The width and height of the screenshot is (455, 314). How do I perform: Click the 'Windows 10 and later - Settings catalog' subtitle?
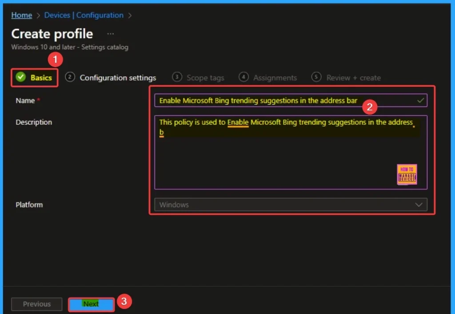point(70,47)
